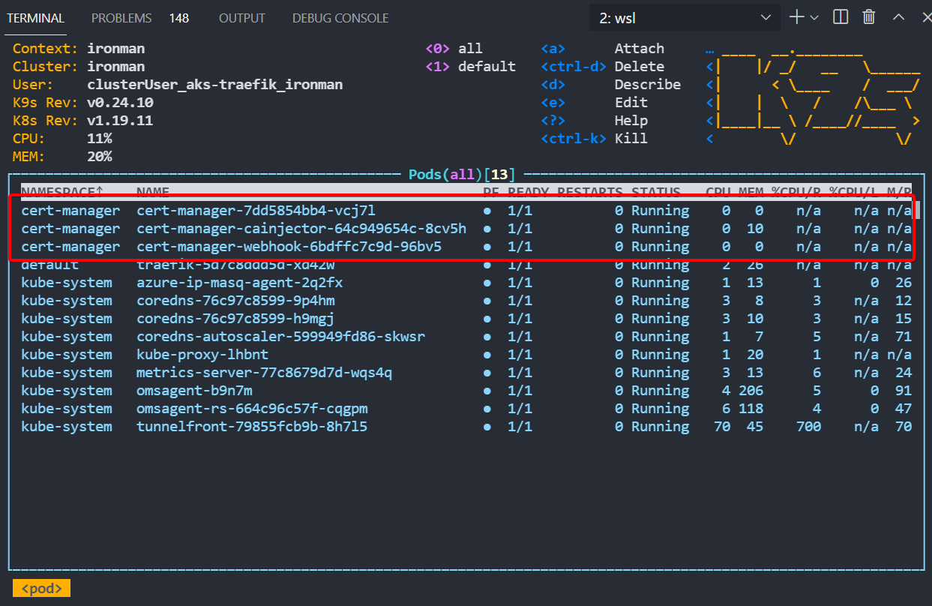Click the <d> Describe shortcut hint

611,85
